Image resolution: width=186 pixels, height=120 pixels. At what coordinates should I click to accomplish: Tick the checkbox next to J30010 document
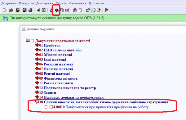pyautogui.click(x=51, y=107)
